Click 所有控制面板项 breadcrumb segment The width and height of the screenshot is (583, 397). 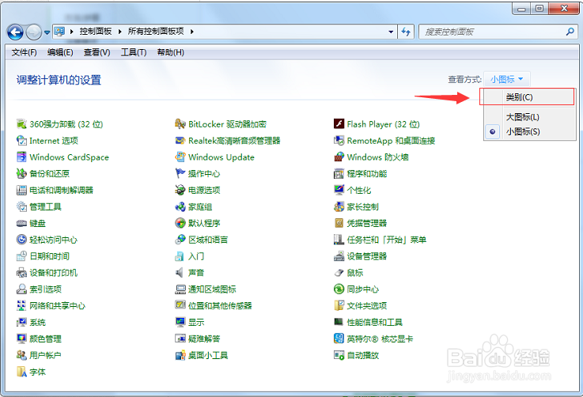pyautogui.click(x=156, y=32)
